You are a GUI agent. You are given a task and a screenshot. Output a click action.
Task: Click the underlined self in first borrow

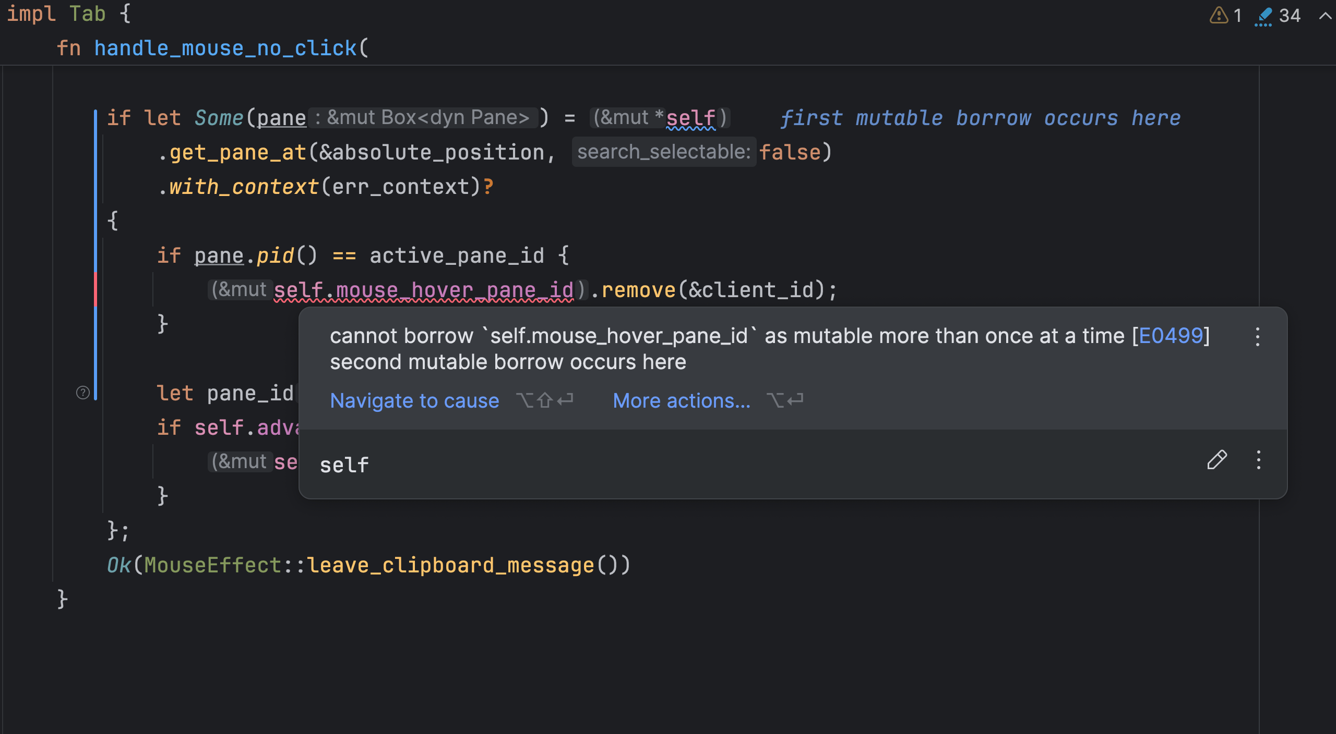[x=690, y=118]
